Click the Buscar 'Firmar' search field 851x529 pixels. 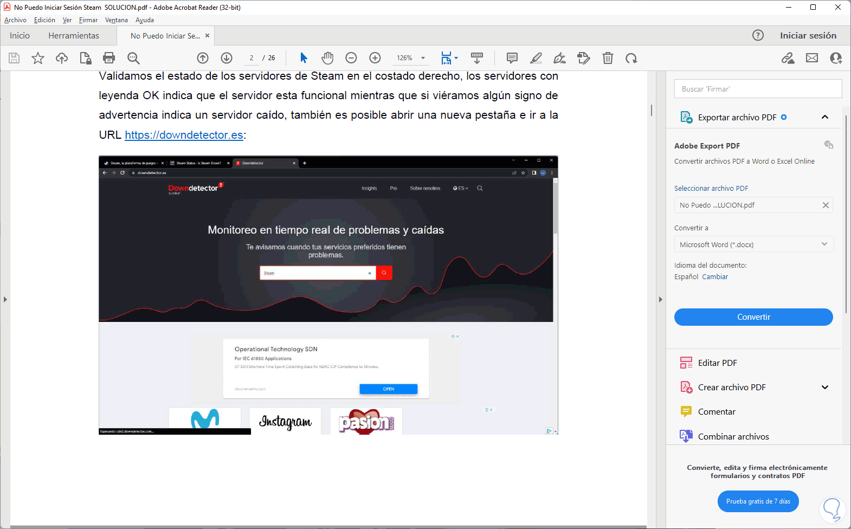point(758,89)
